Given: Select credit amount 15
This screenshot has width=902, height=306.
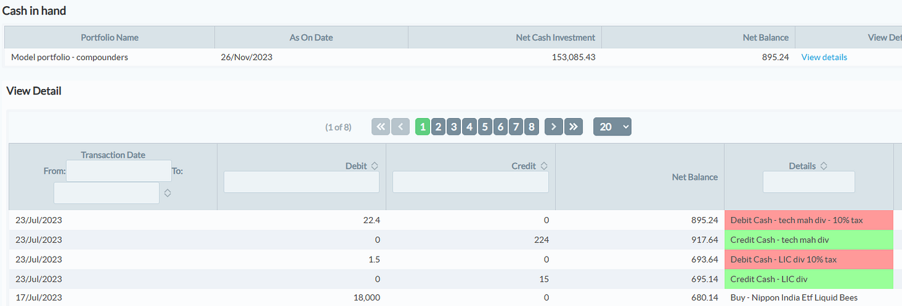Looking at the screenshot, I should 544,279.
